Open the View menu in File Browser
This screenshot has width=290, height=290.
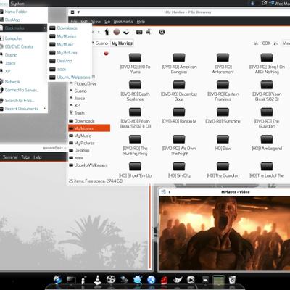point(96,22)
